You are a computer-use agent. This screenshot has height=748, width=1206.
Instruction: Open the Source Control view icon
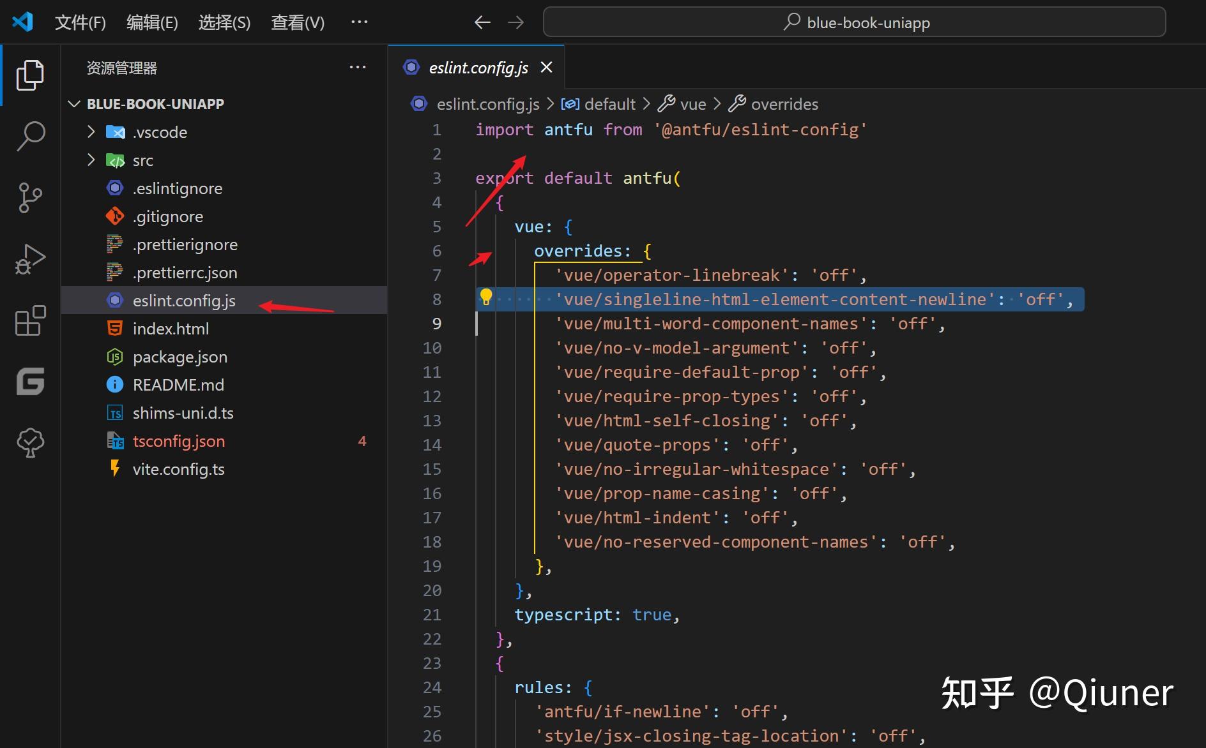(30, 198)
